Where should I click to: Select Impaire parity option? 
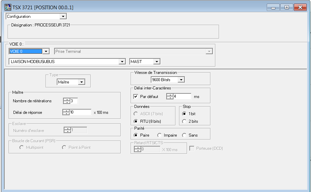point(159,135)
